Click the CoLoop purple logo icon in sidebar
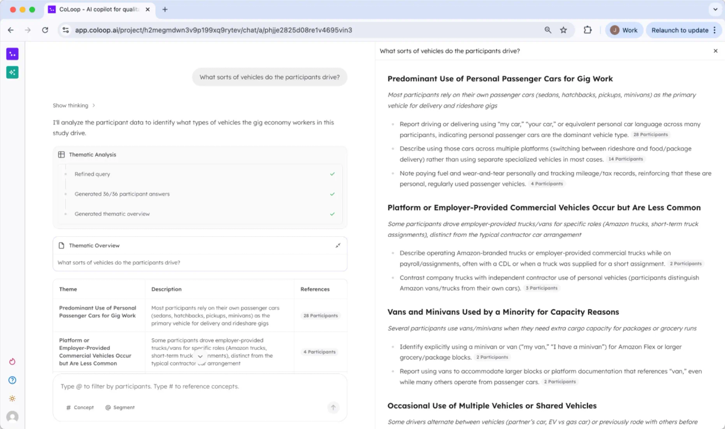725x429 pixels. point(12,54)
